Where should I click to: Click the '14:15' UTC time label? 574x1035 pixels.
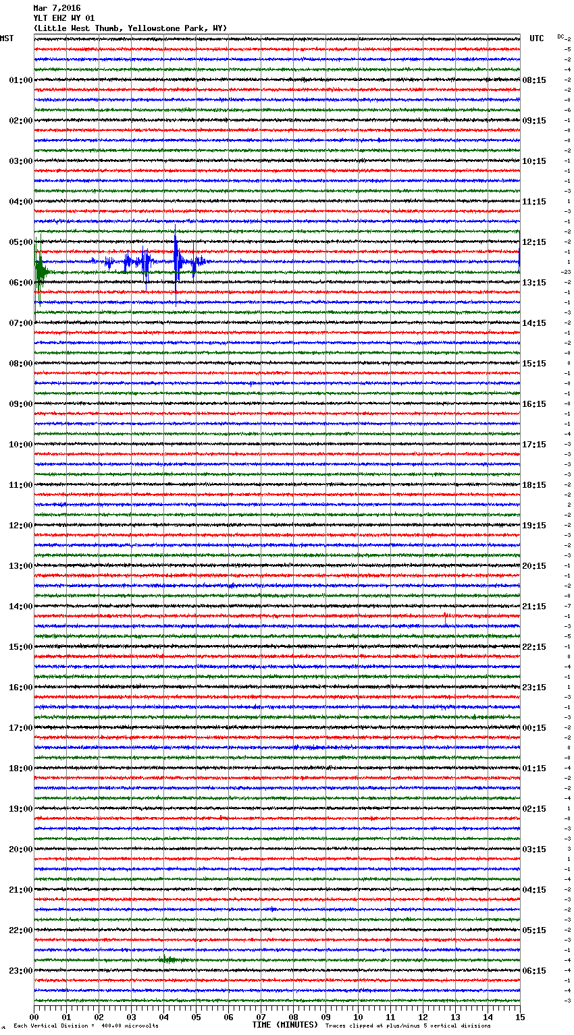pos(534,323)
